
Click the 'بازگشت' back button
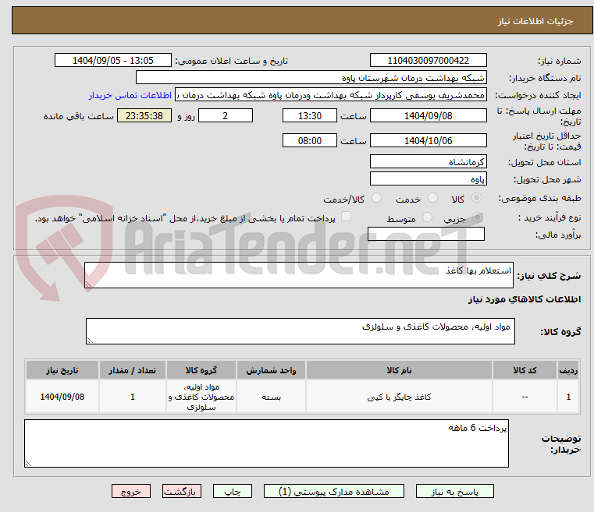click(x=181, y=491)
